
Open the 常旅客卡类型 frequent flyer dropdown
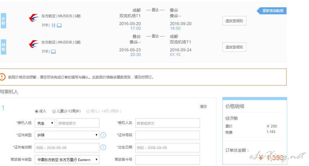[x=67, y=160]
